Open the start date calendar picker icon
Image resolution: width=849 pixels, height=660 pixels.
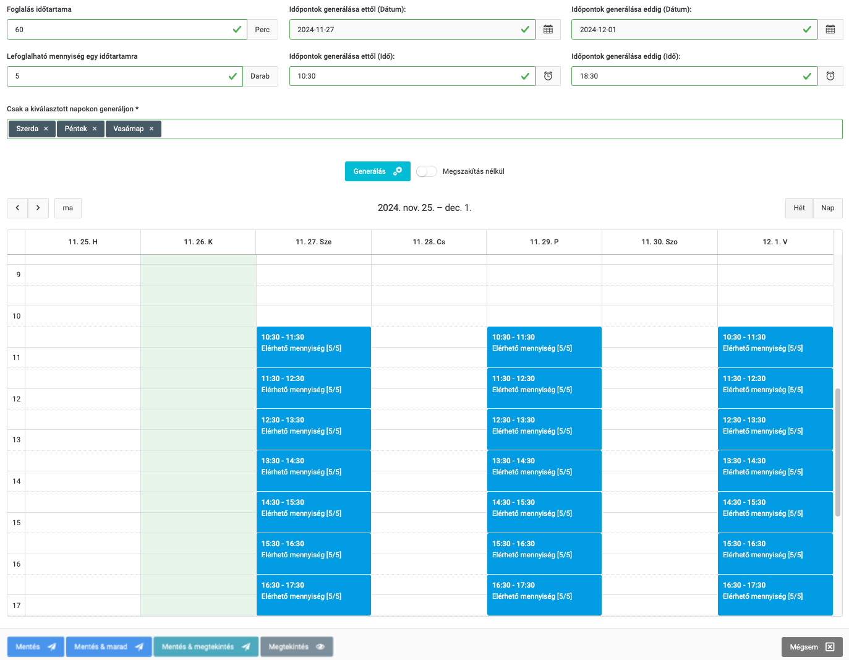pos(548,30)
